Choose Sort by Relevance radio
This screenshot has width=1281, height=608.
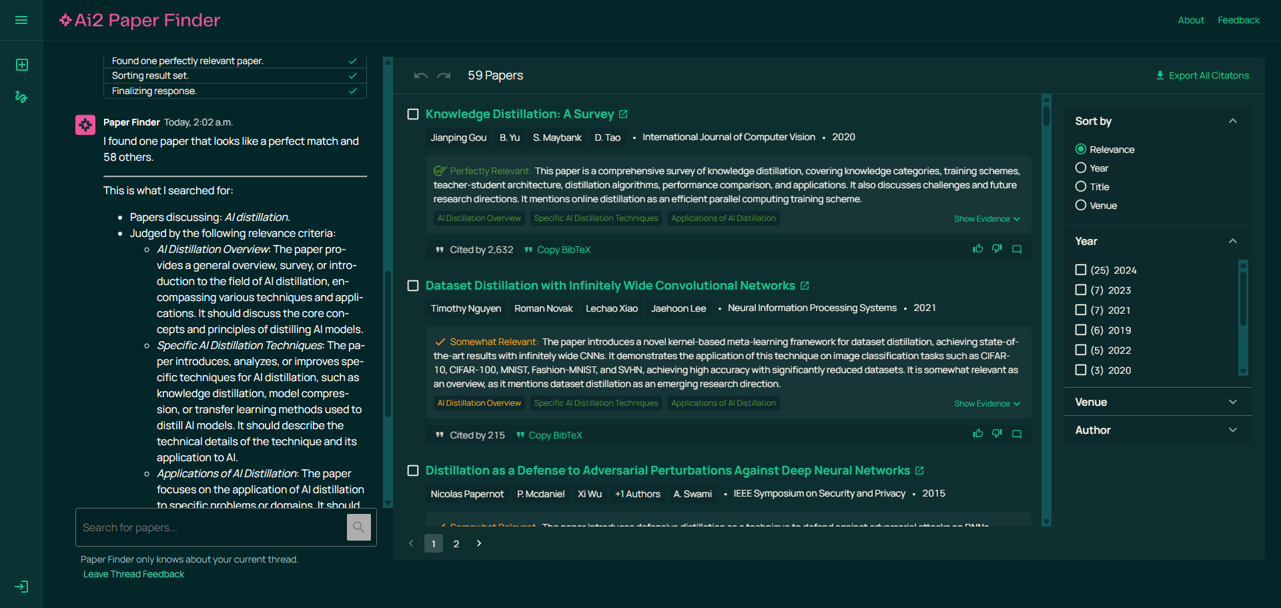1081,149
